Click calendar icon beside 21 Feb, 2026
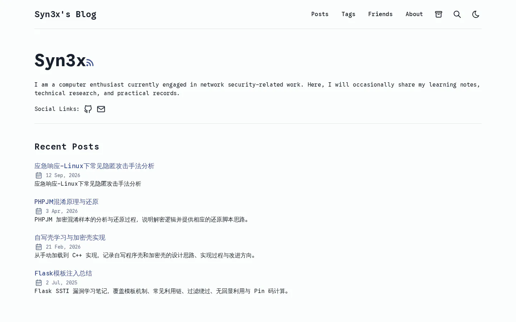The image size is (516, 322). pos(39,247)
